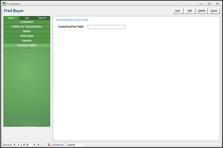Open the Web Data section

(27, 36)
